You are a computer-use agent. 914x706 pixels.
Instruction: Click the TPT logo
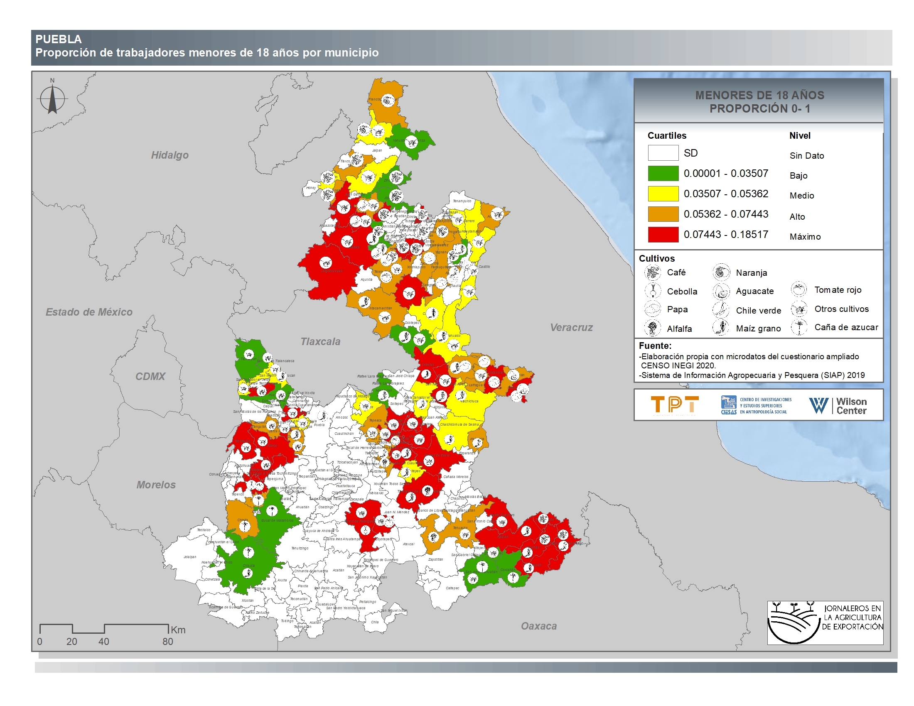click(x=674, y=405)
